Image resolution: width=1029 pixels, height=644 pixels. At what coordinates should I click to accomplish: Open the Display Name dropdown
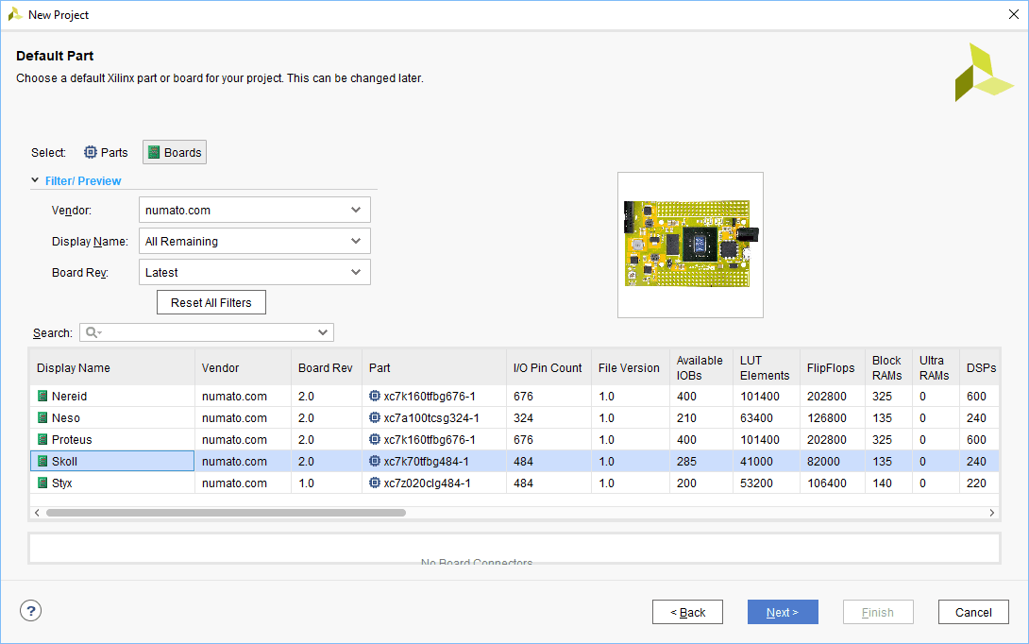point(254,242)
